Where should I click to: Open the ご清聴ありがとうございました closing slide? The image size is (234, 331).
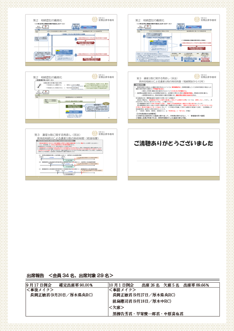pos(173,154)
